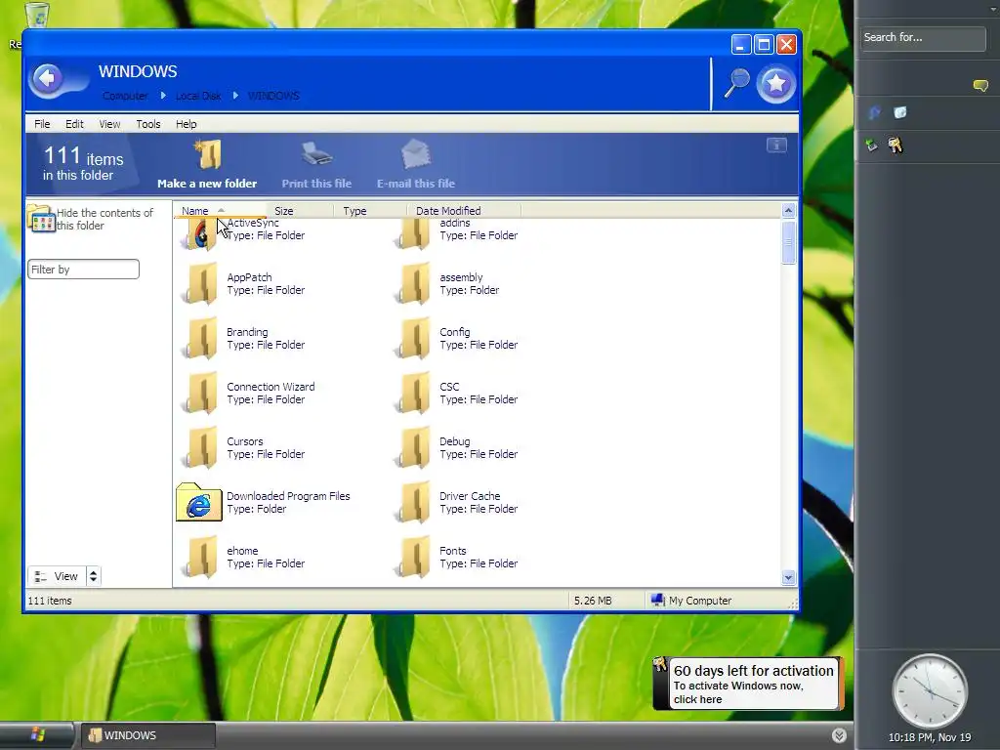This screenshot has width=1000, height=750.
Task: Select the Connection Wizard folder icon
Action: [200, 394]
